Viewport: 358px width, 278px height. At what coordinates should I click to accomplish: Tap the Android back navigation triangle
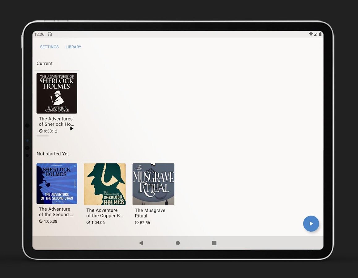coord(141,243)
